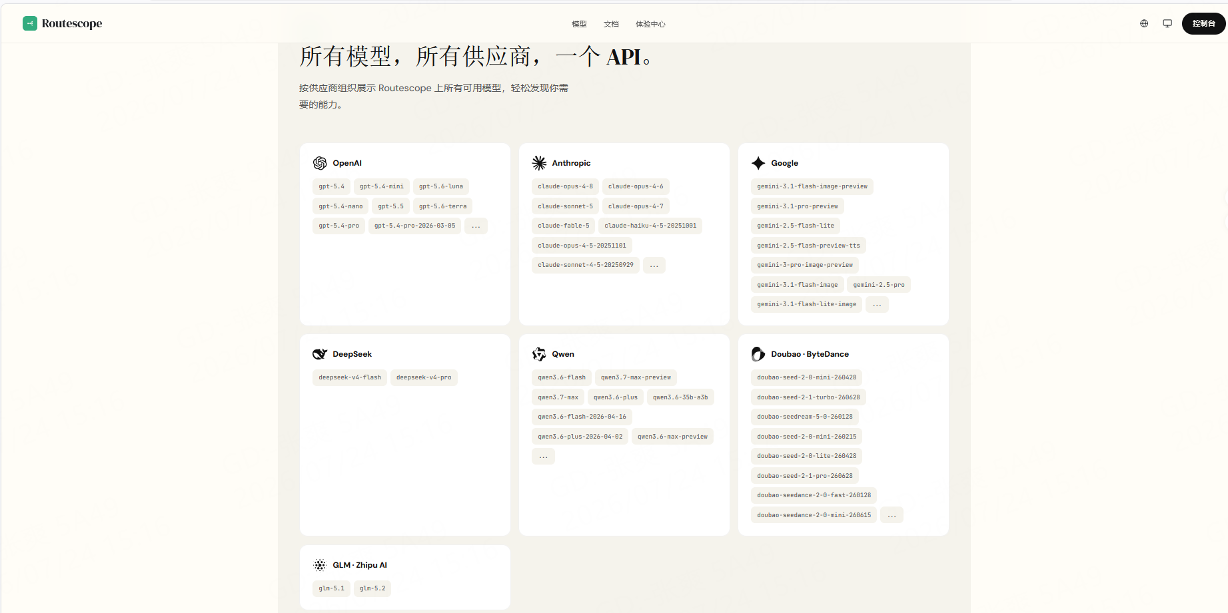Select the qwen3.7-max chip

coord(558,397)
